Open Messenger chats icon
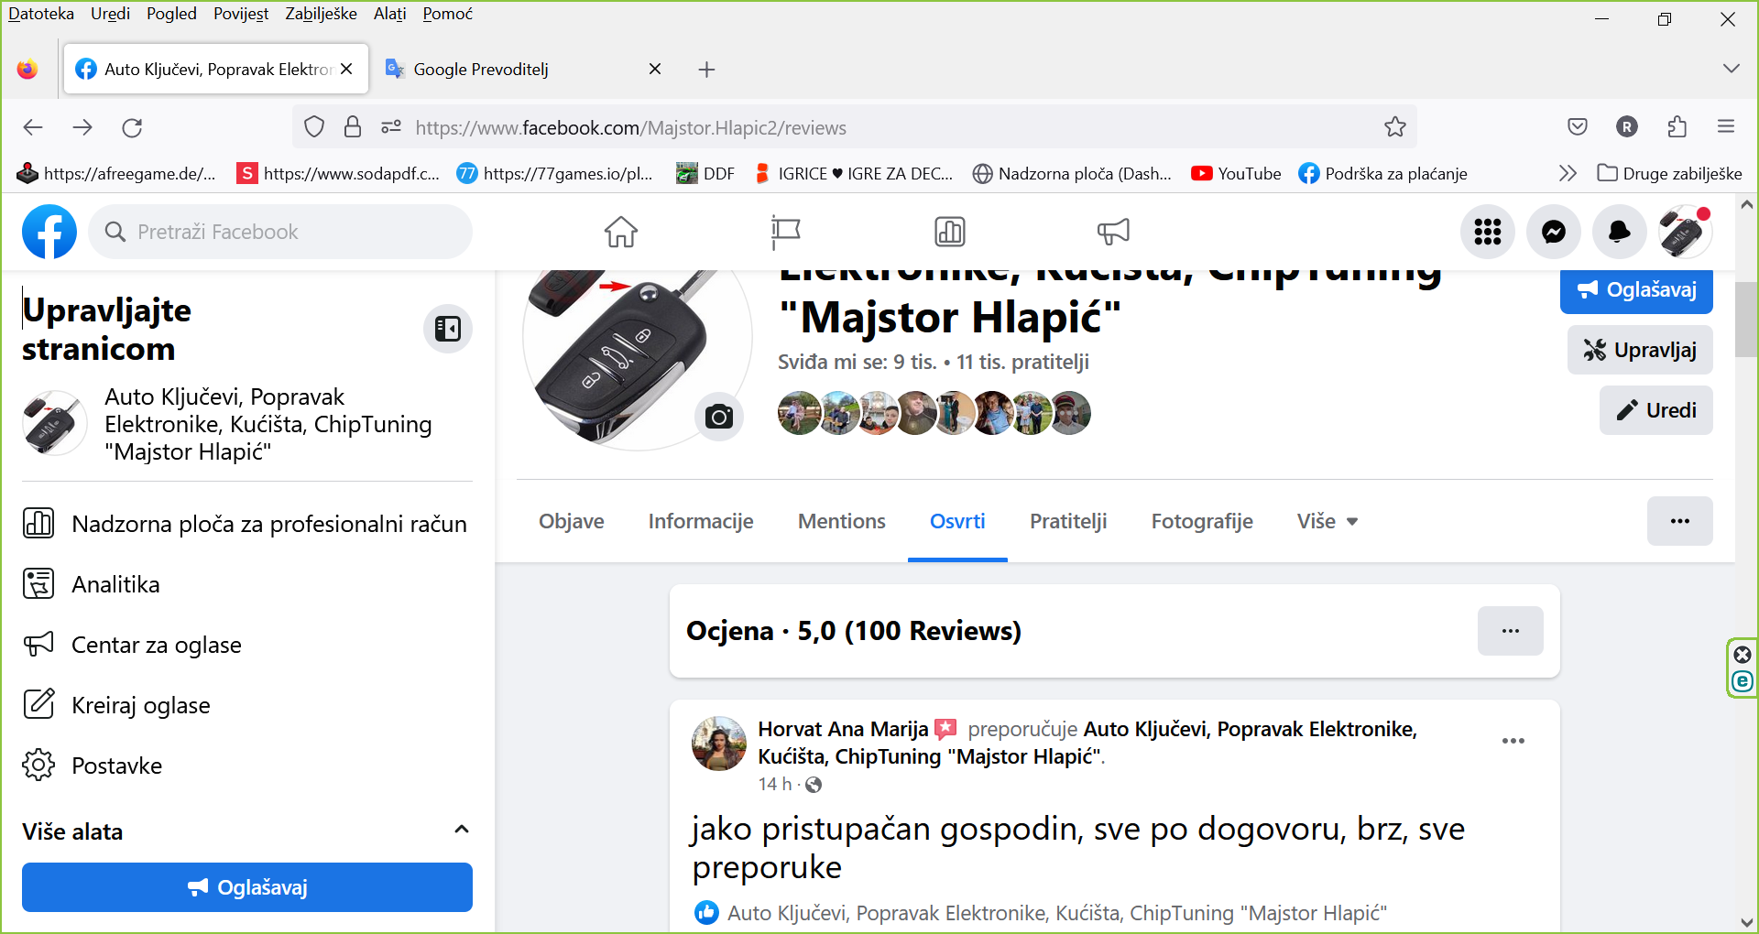 (1554, 232)
